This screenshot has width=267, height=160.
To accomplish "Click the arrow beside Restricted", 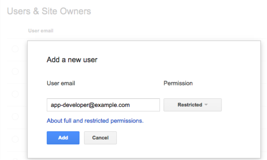I will pos(206,105).
